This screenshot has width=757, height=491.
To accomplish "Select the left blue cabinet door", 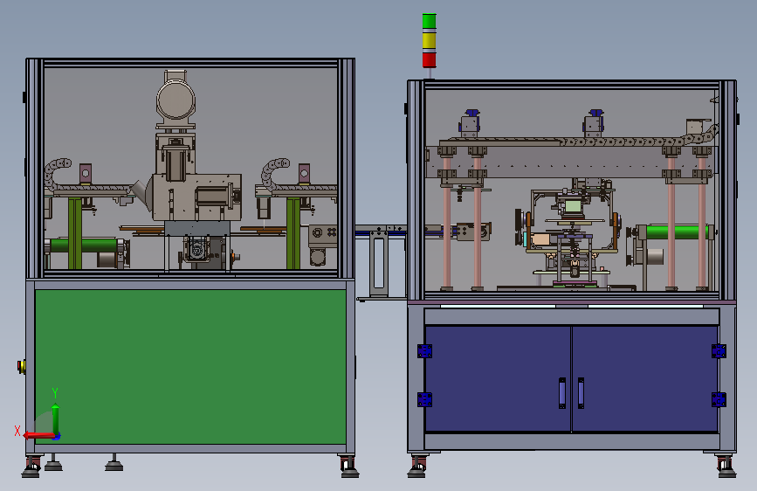I will point(498,378).
